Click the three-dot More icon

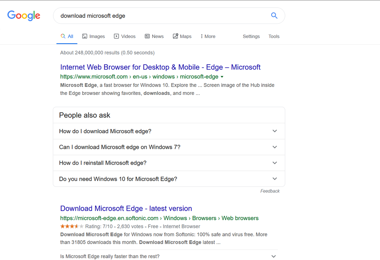coord(202,36)
